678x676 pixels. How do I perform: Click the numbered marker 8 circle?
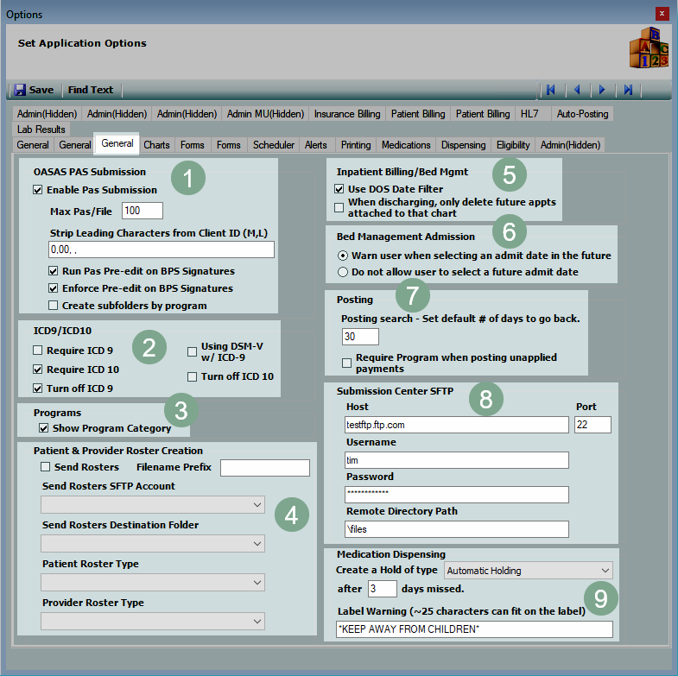tap(486, 400)
